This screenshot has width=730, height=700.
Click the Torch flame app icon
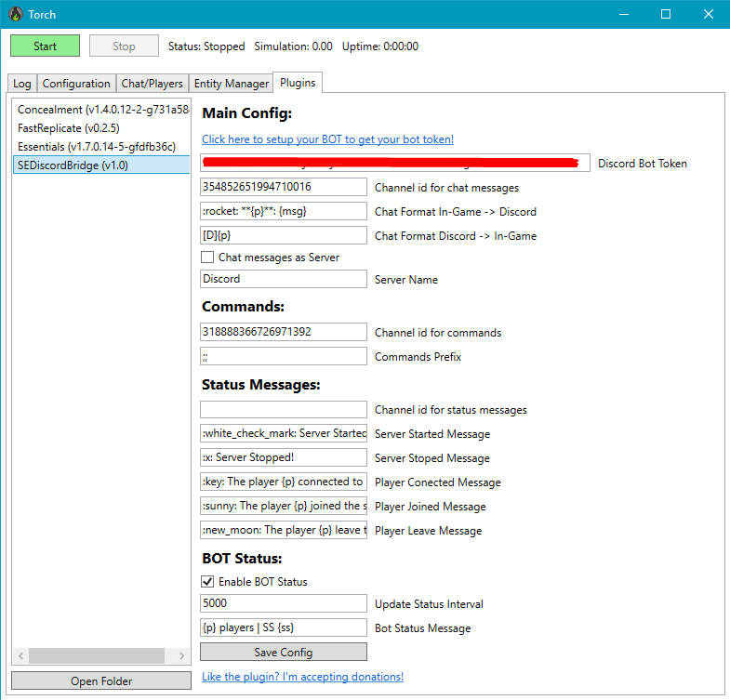click(16, 14)
